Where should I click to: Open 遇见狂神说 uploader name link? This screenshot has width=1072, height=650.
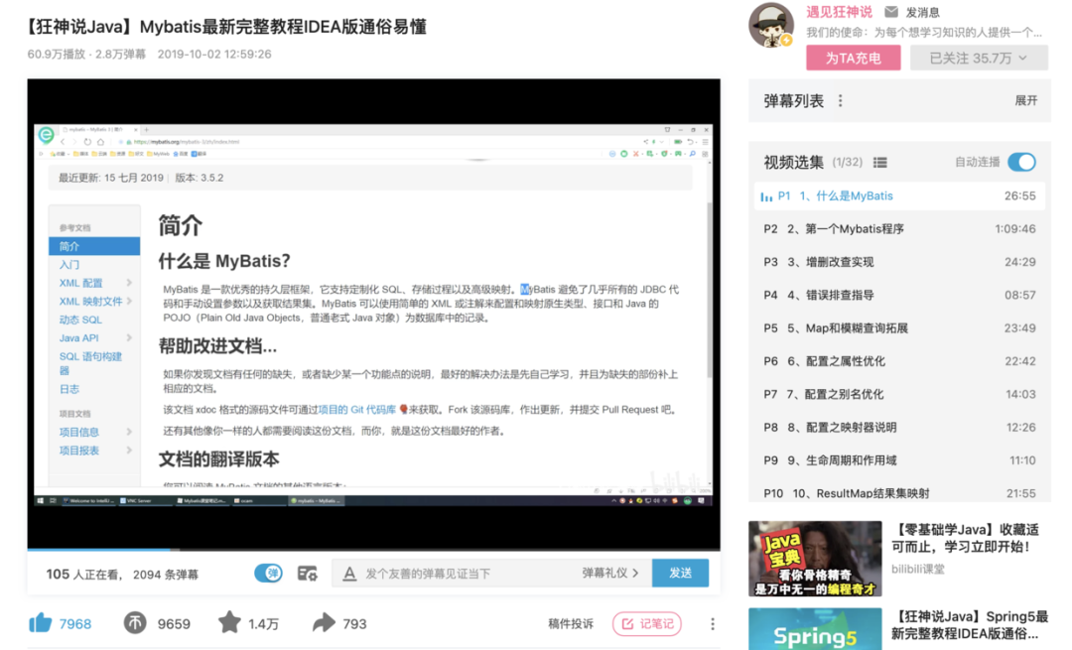tap(839, 12)
